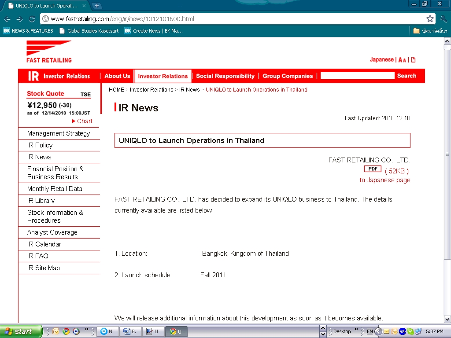Switch to the Japanese site link
This screenshot has width=451, height=338.
(381, 59)
